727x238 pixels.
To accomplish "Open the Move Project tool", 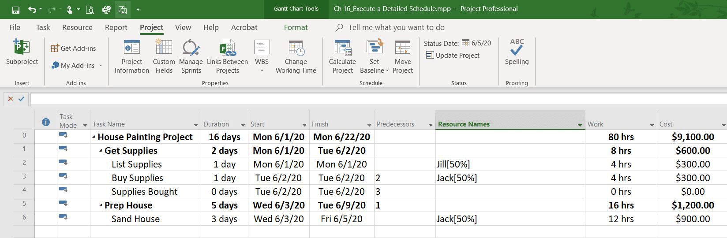I will tap(403, 56).
